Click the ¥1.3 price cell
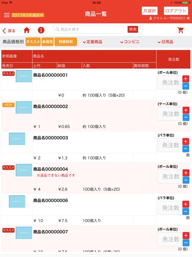The image size is (192, 257). [63, 158]
